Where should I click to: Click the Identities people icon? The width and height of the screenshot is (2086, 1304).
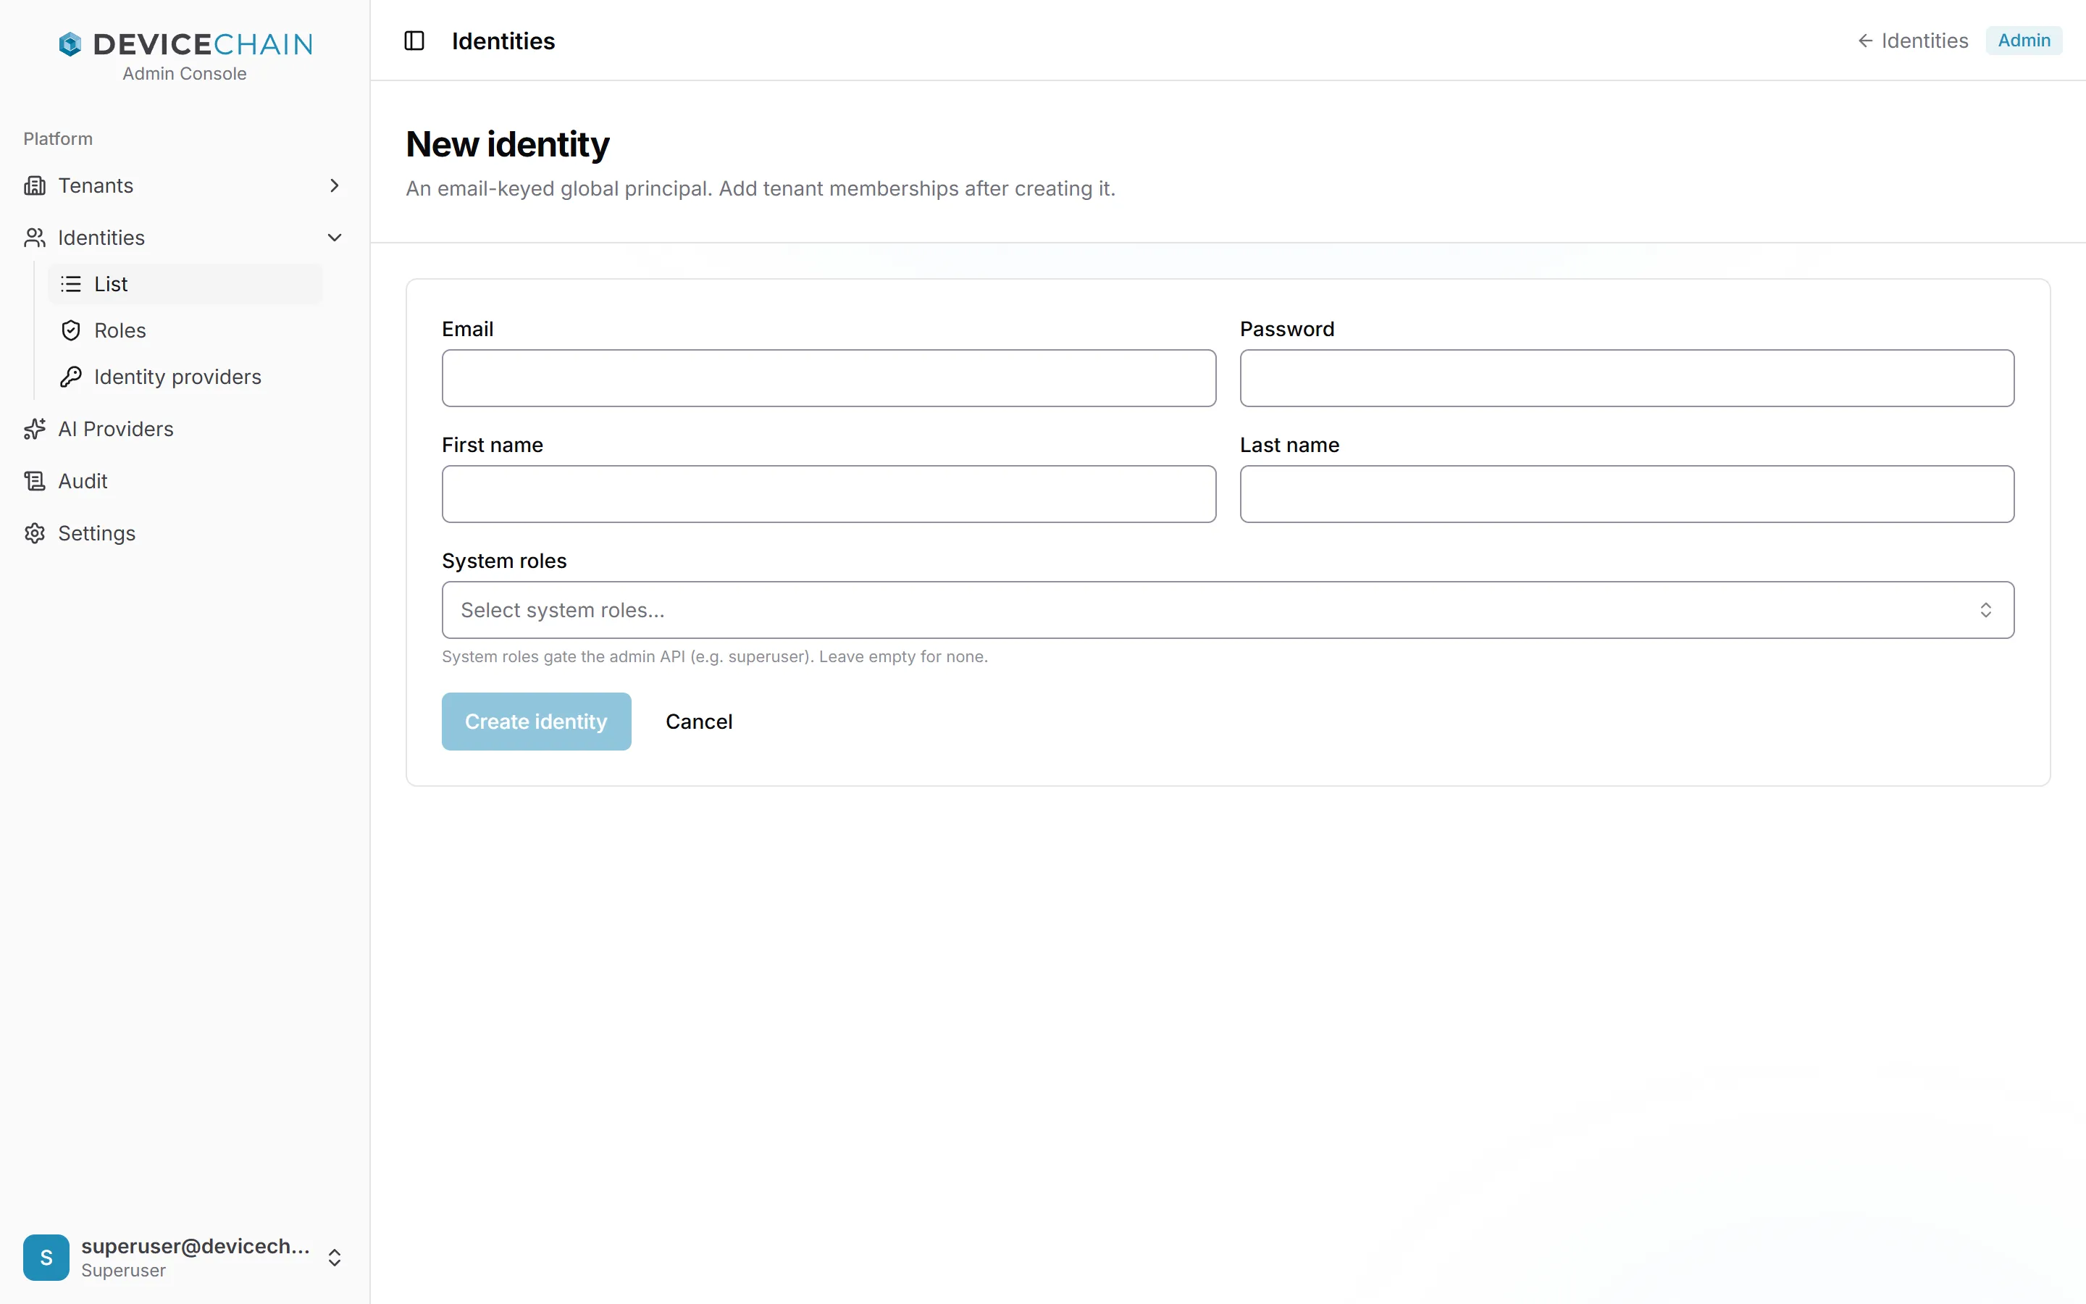35,237
